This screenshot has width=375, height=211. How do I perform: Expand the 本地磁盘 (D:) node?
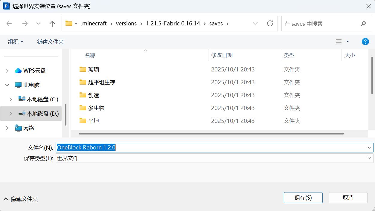click(11, 114)
